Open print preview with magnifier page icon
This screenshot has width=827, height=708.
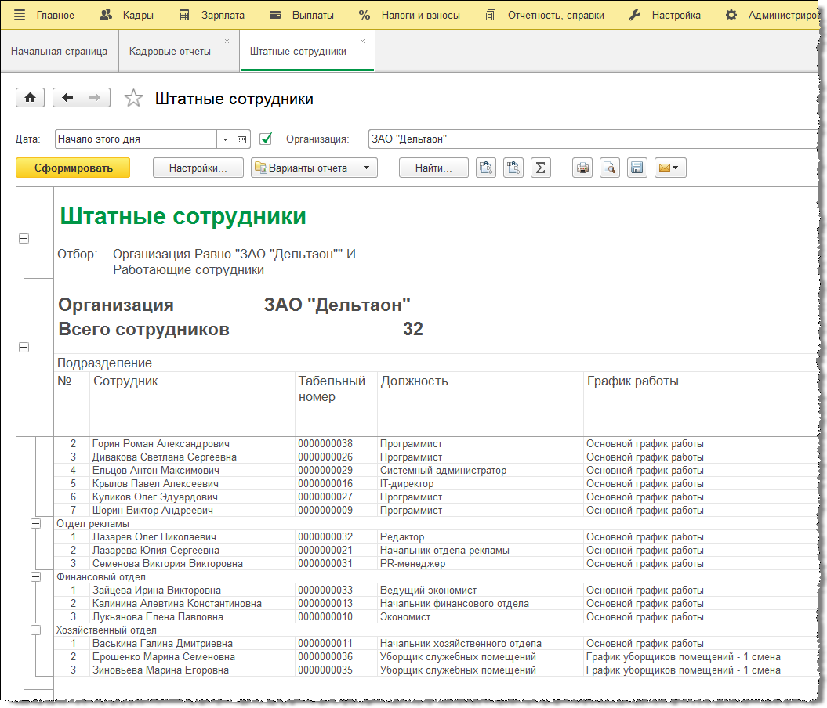click(x=610, y=168)
